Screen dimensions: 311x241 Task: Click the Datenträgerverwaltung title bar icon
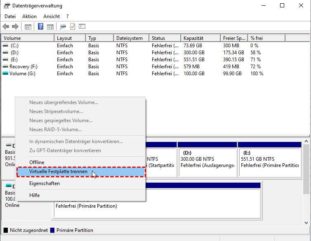[x=7, y=6]
